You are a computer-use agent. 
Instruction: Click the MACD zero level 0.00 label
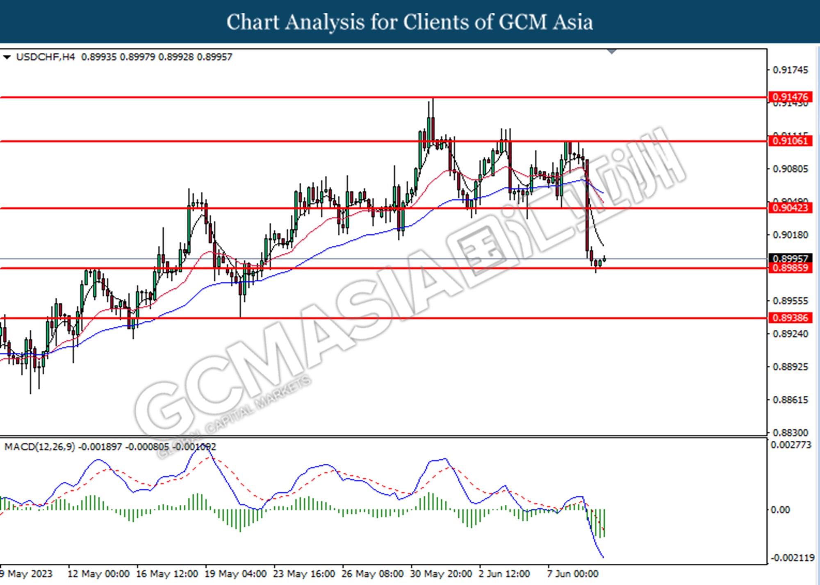click(x=780, y=510)
